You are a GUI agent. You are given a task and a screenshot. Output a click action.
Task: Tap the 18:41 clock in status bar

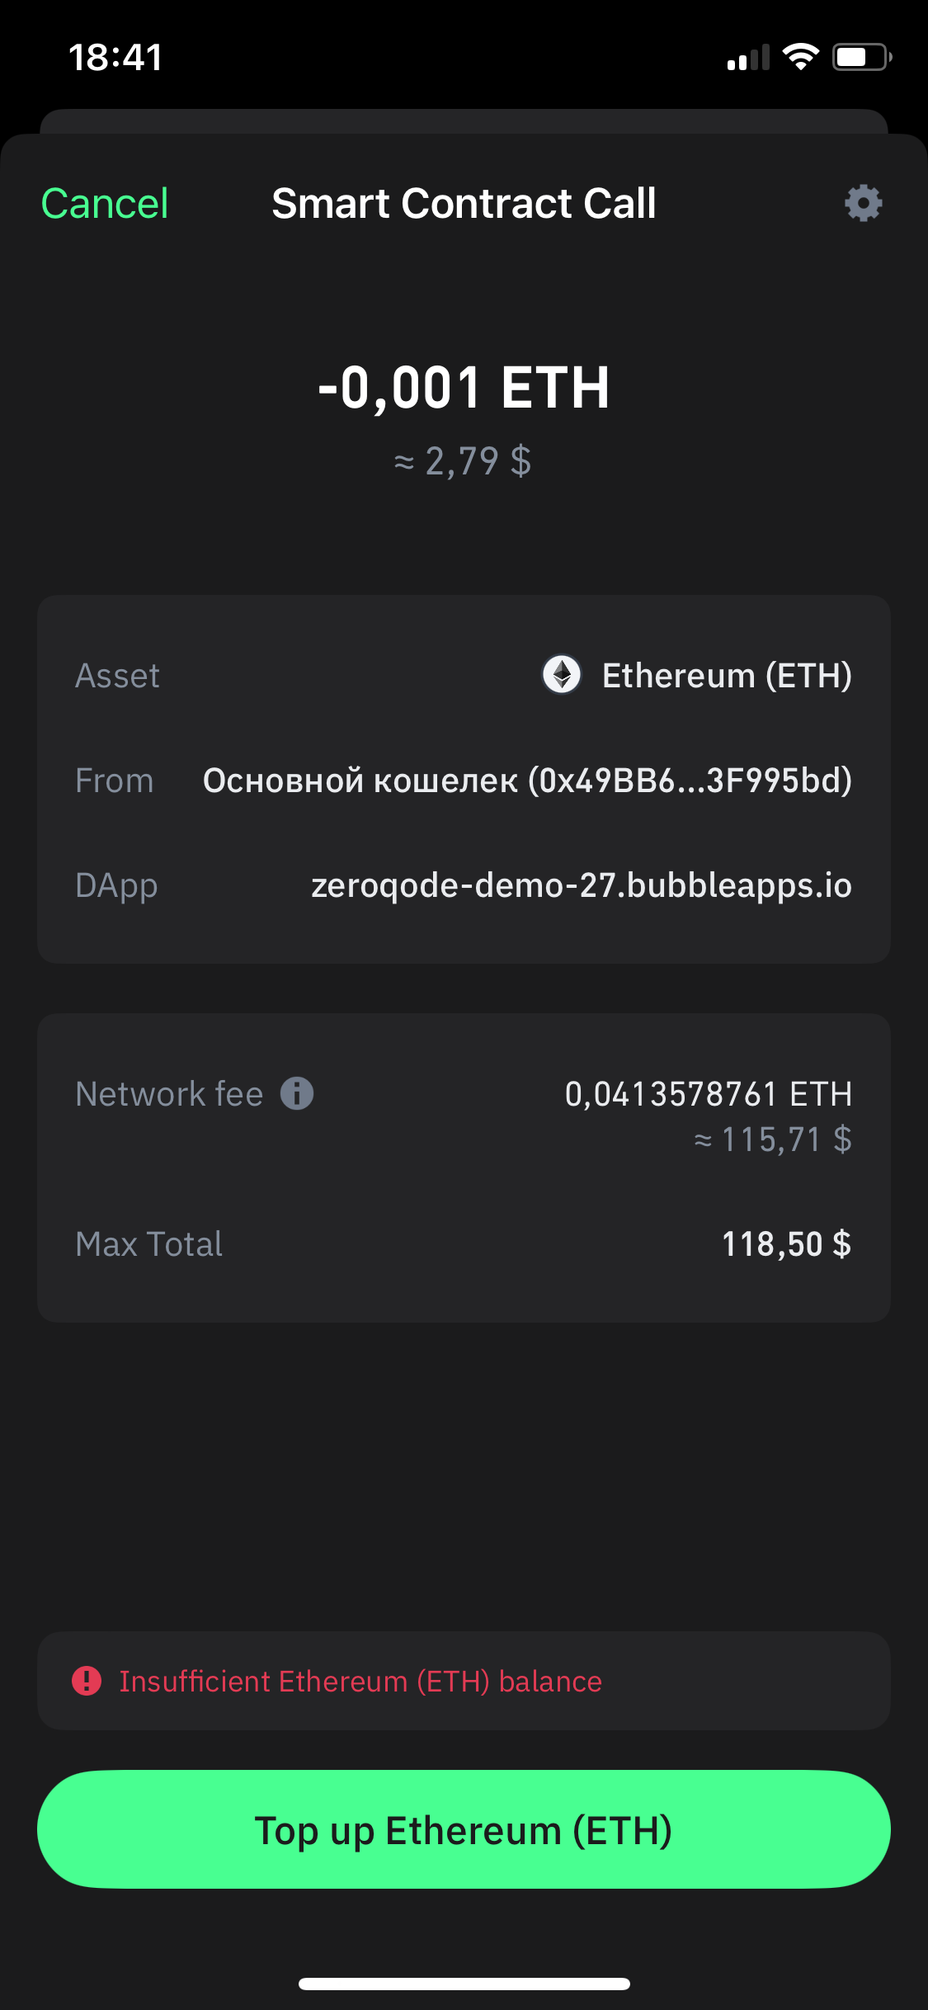coord(115,57)
